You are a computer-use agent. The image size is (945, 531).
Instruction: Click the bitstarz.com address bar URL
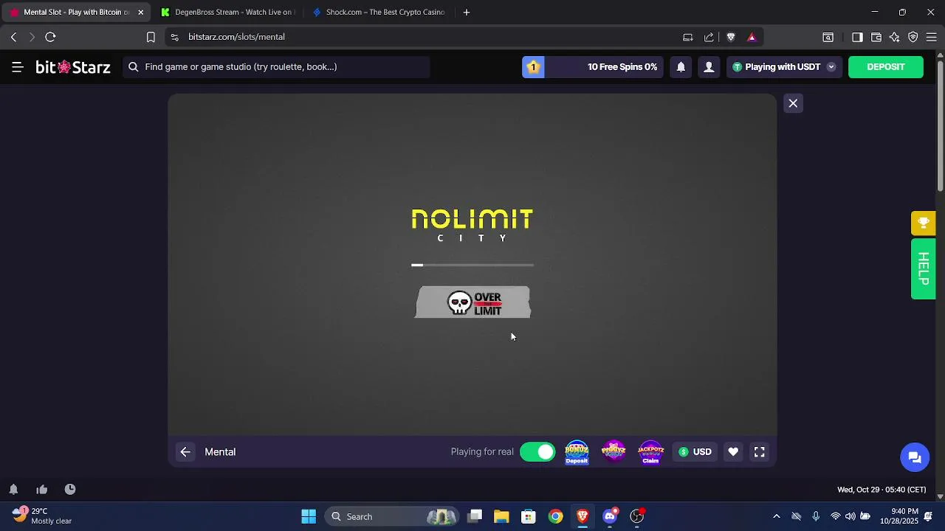236,37
